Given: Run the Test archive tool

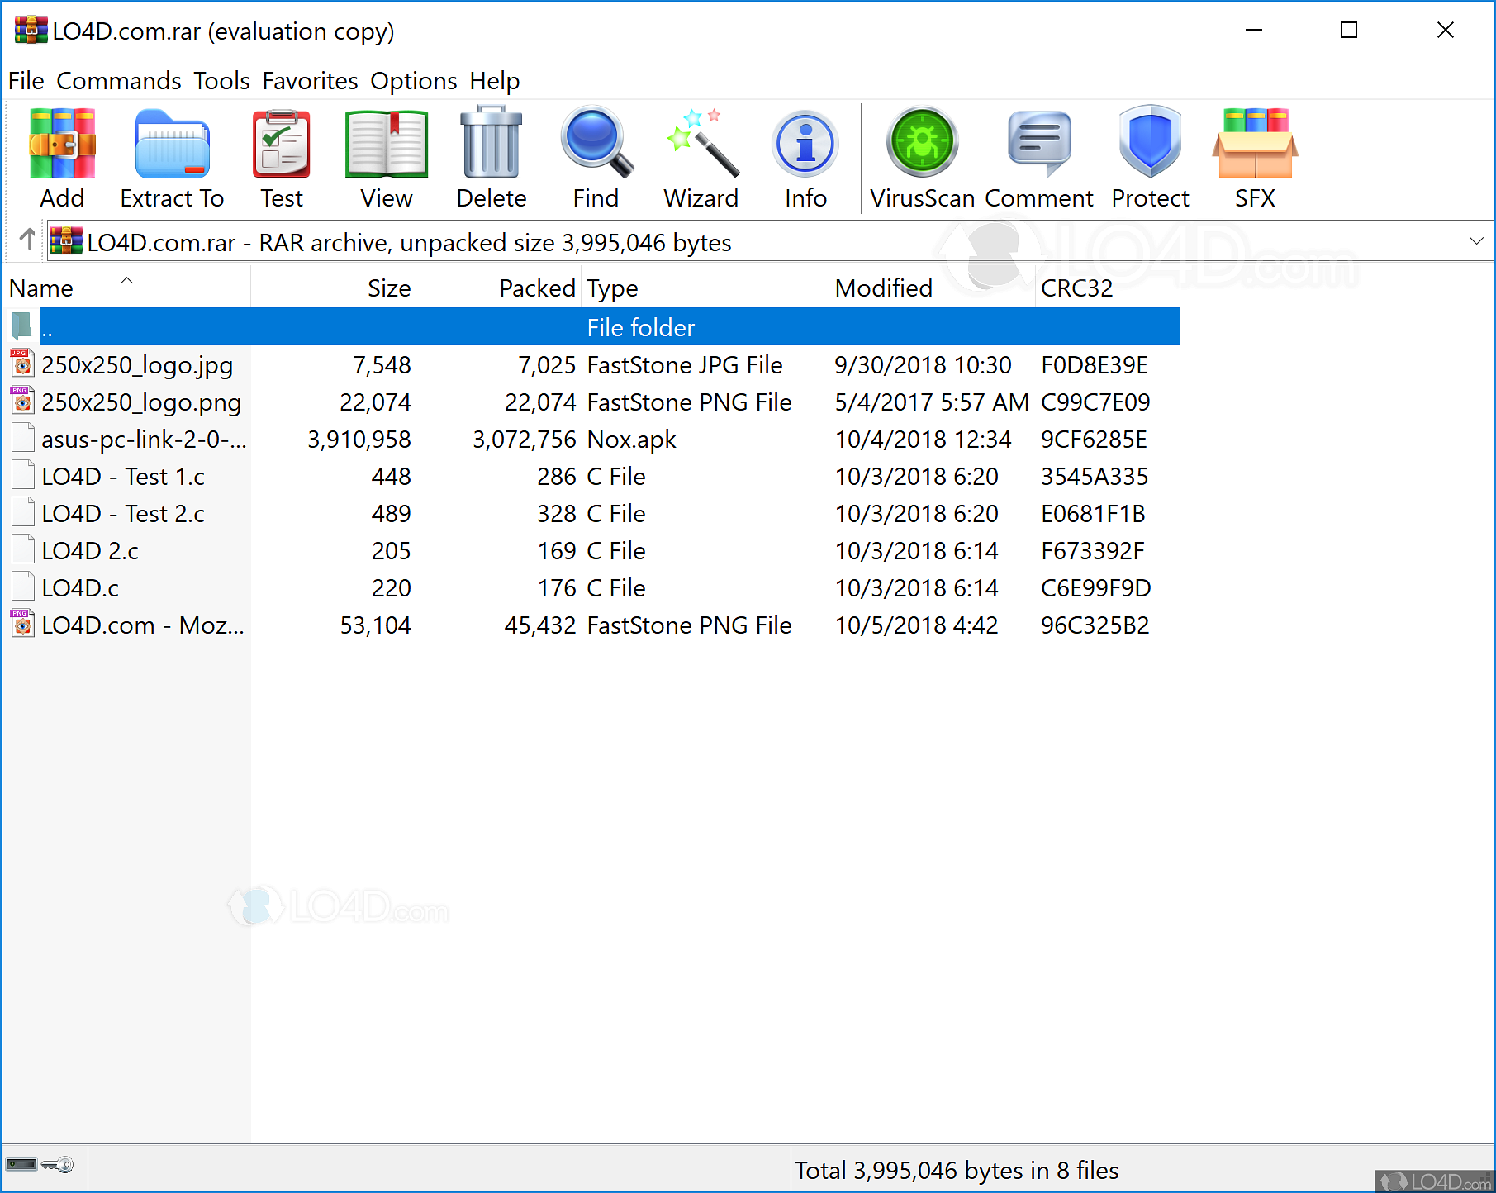Looking at the screenshot, I should tap(282, 157).
